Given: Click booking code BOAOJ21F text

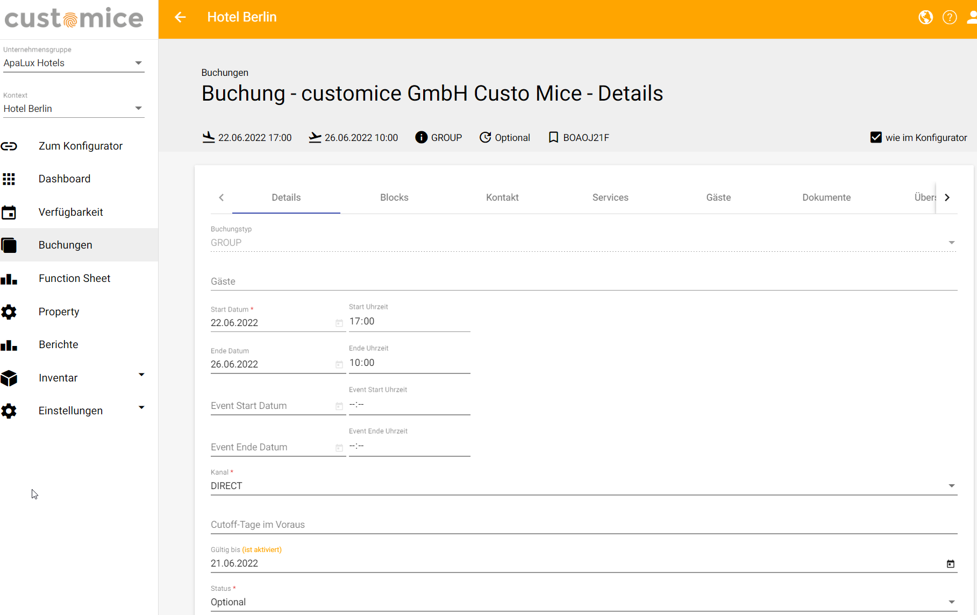Looking at the screenshot, I should [586, 138].
